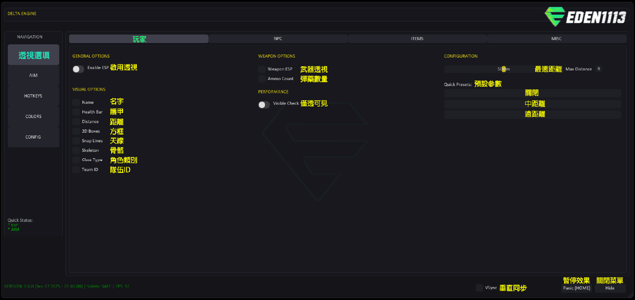Tick the 2D Boxes checkbox
Screen dimensions: 635x300
(76, 131)
